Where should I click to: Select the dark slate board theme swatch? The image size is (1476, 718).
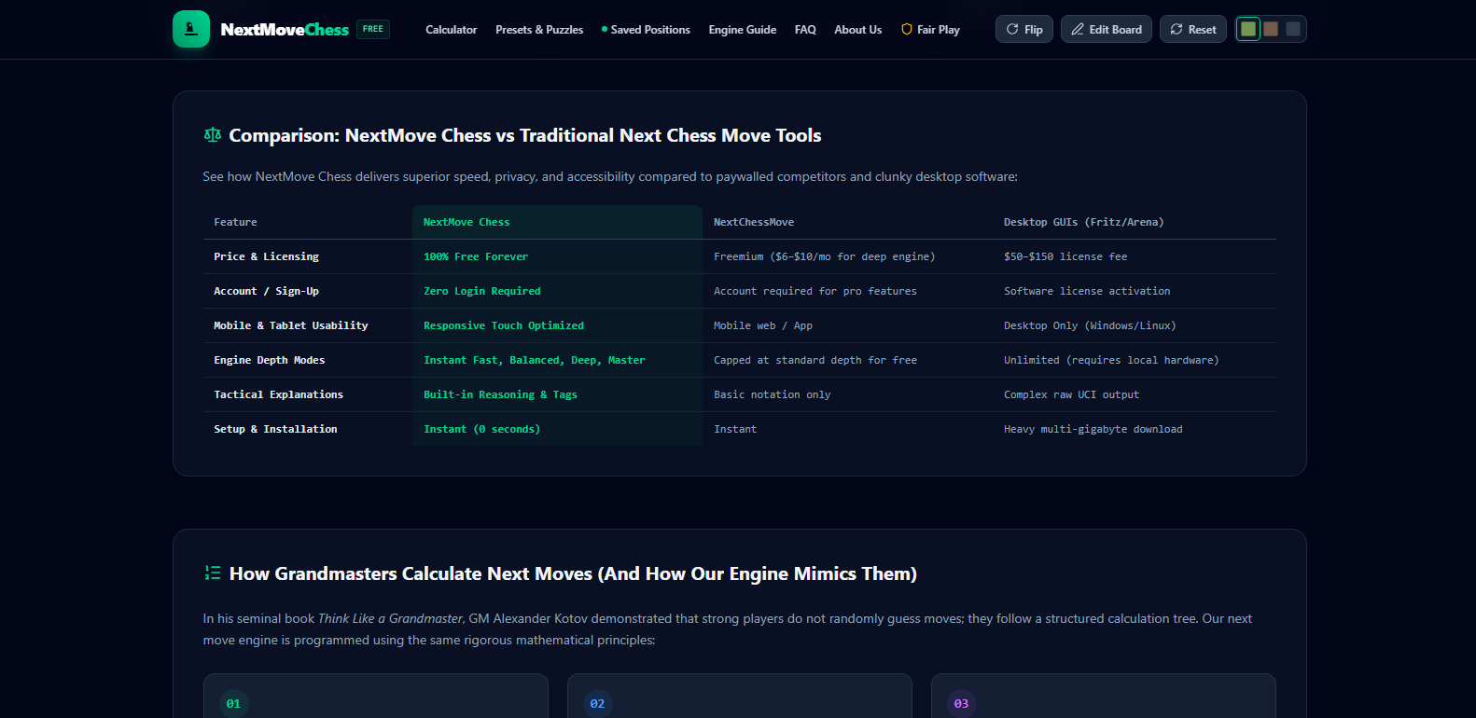click(1293, 29)
